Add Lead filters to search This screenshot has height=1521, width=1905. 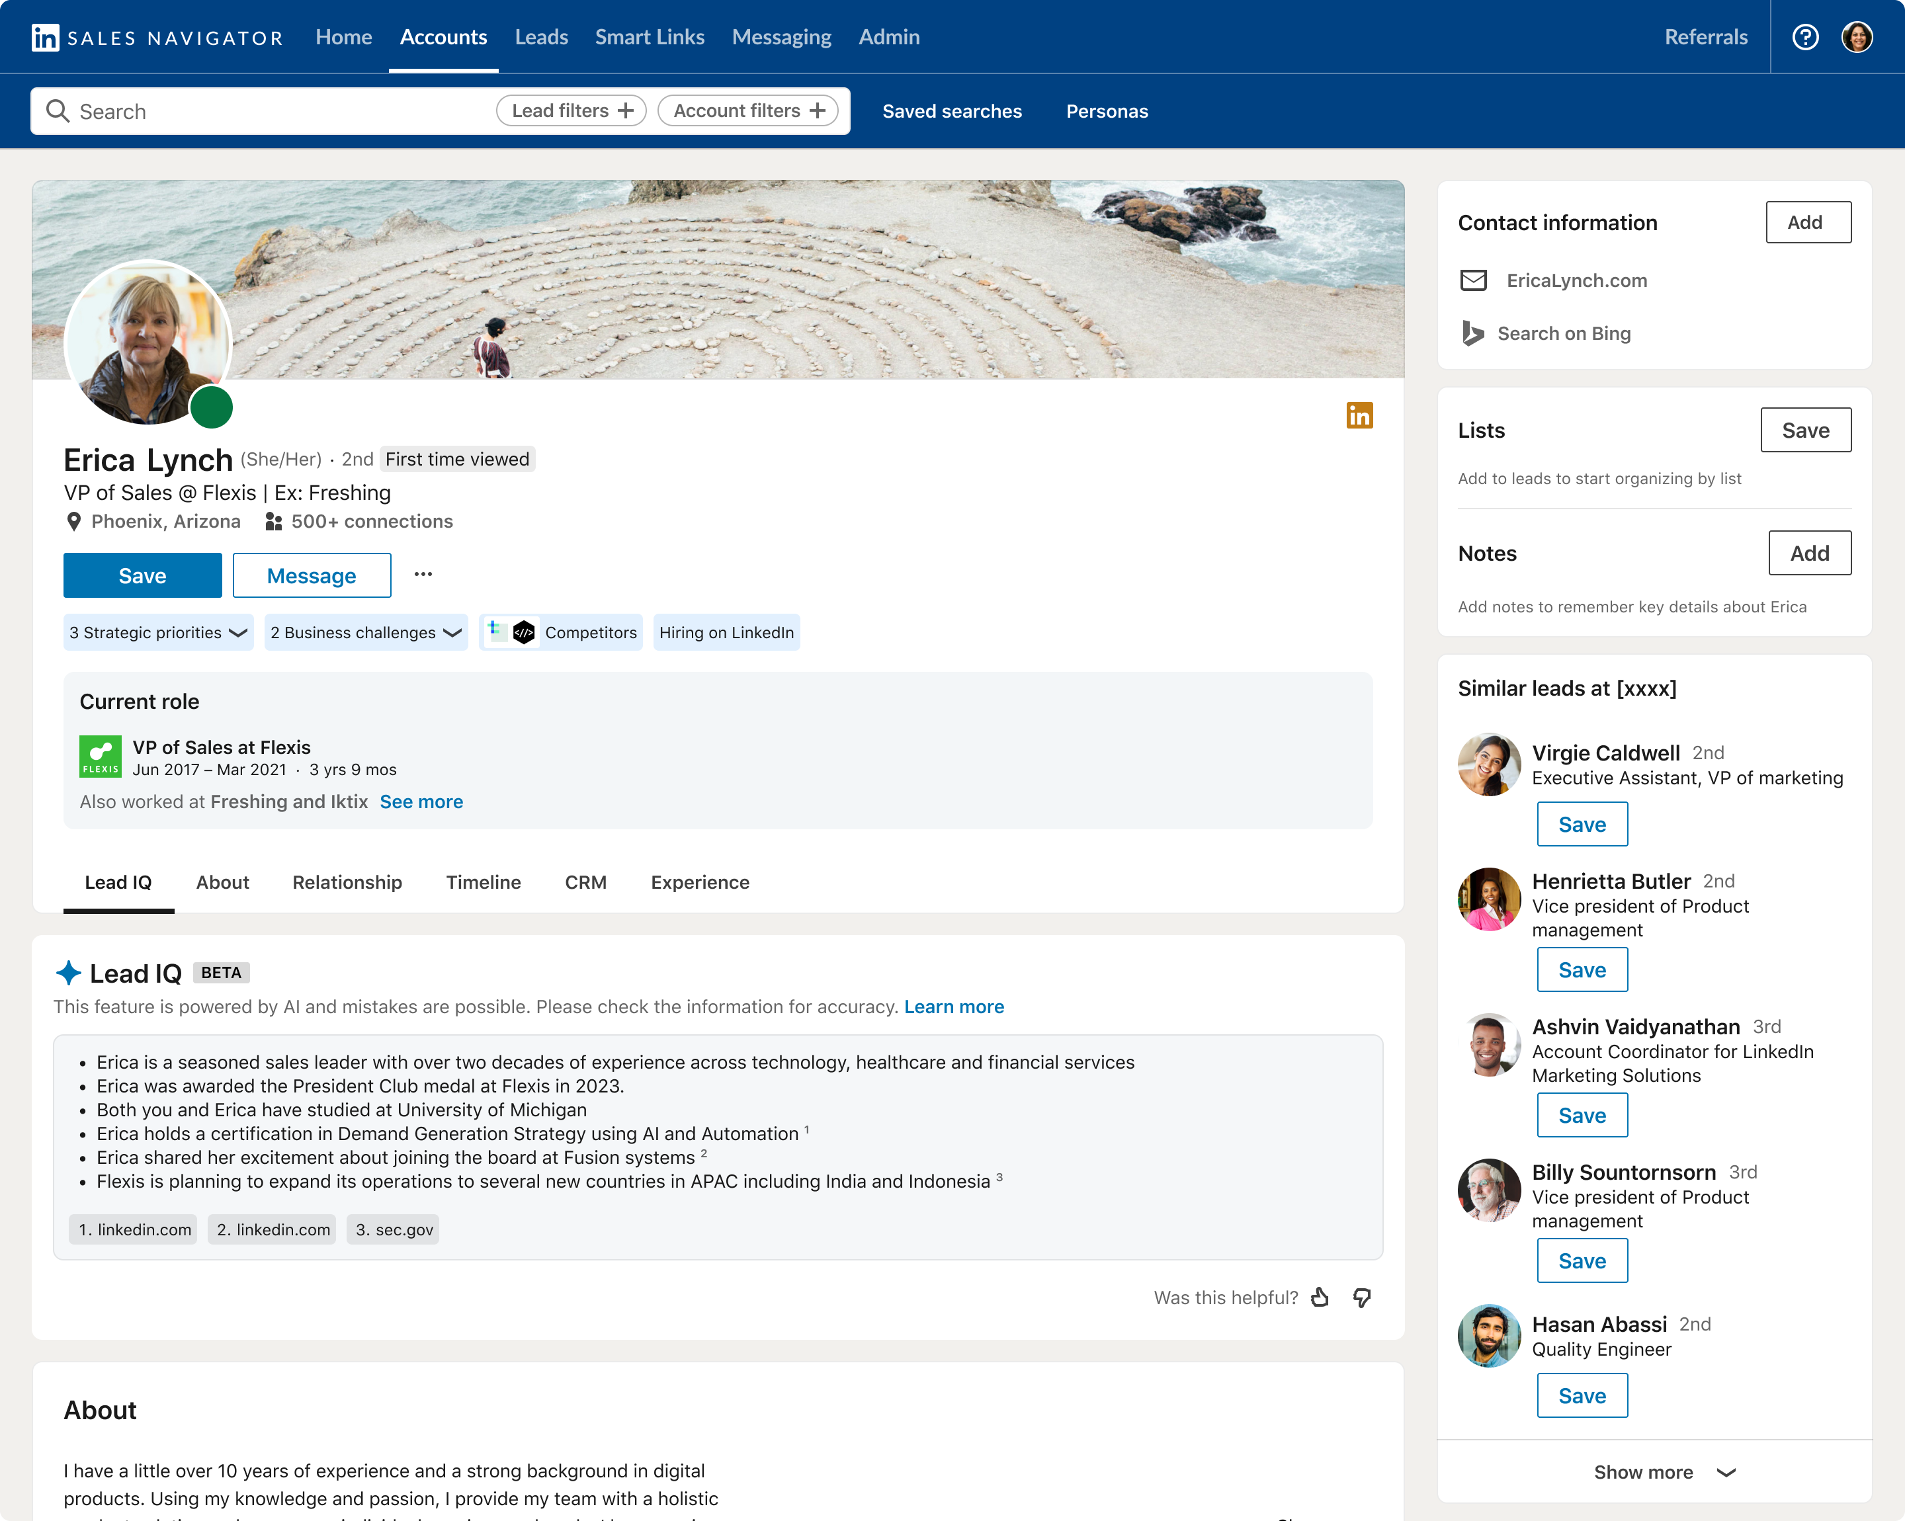coord(571,111)
